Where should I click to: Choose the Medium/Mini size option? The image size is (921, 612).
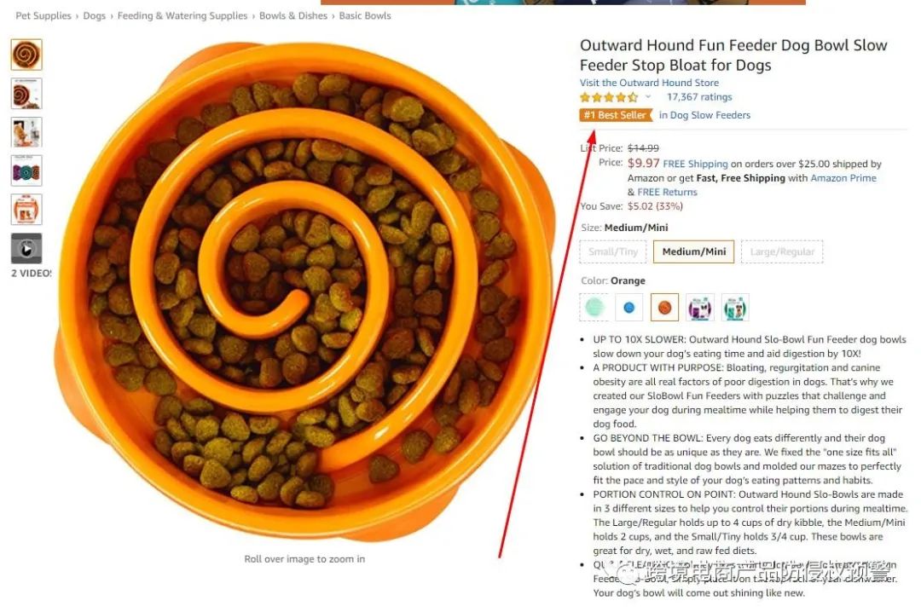(693, 252)
